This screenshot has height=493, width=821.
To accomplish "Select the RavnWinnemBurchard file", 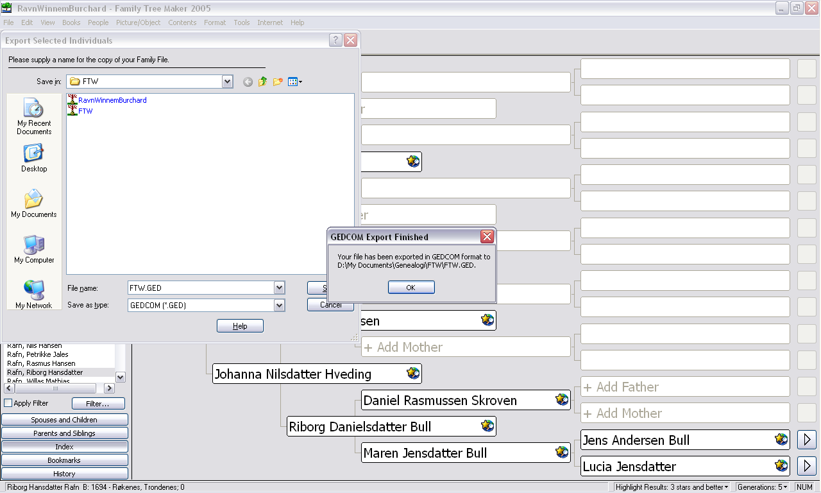I will pyautogui.click(x=107, y=100).
